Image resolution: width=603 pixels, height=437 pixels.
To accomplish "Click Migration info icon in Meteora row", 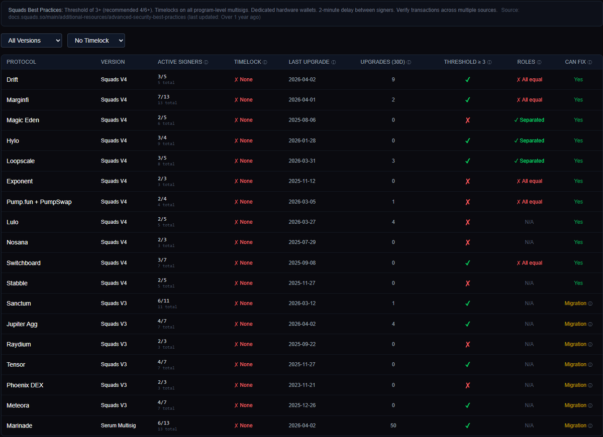I will point(590,405).
